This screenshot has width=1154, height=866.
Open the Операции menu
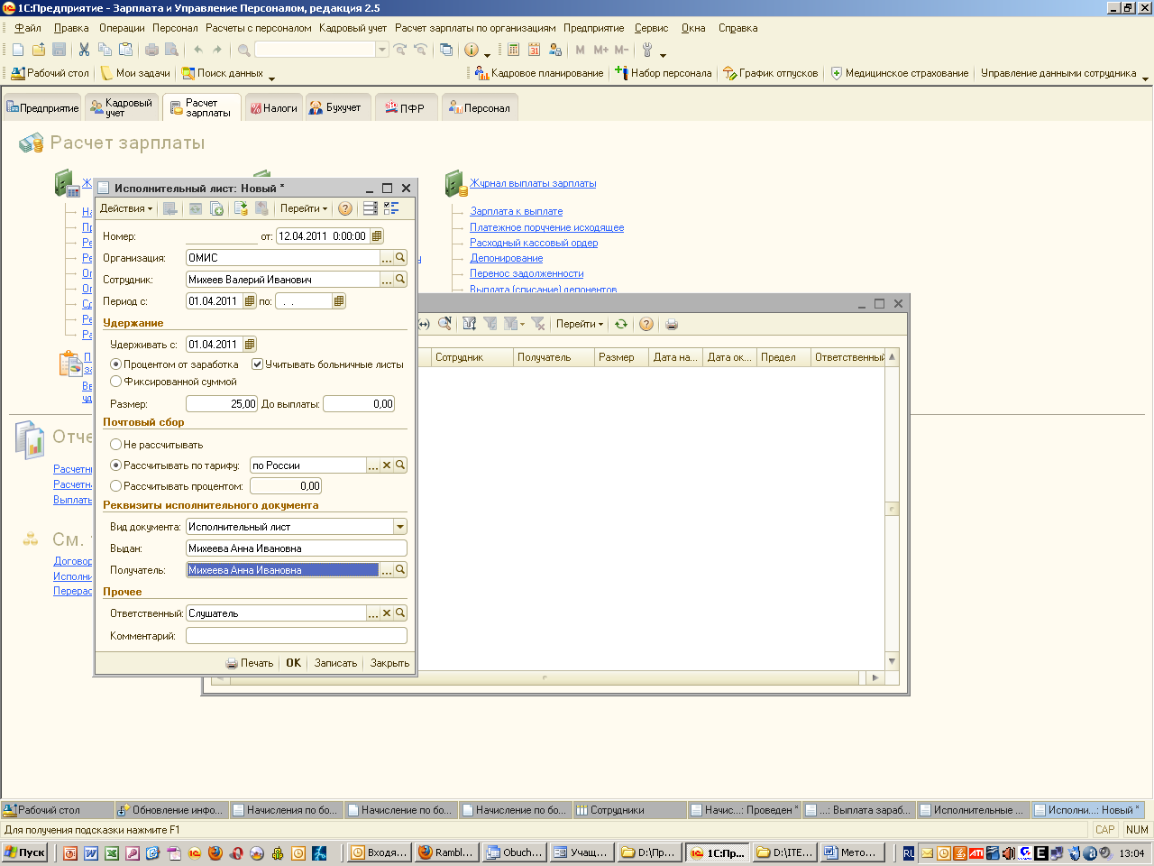(x=122, y=28)
